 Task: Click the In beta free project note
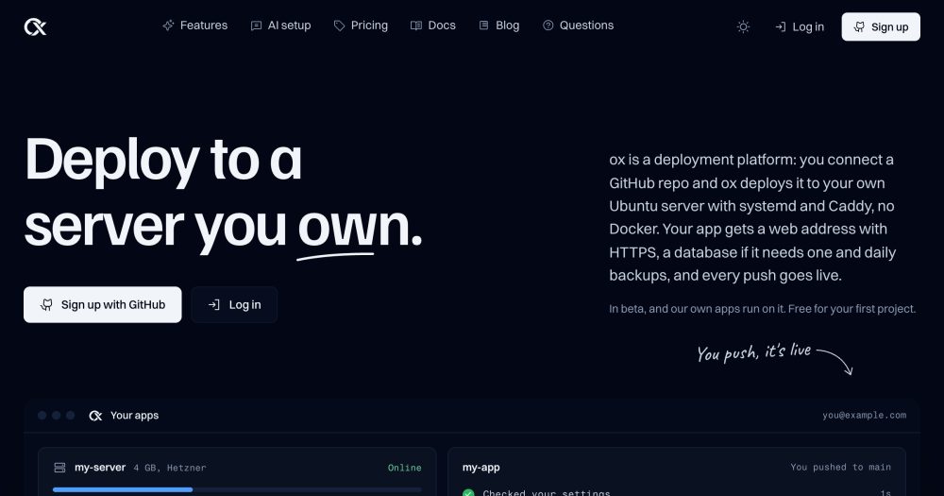tap(762, 309)
